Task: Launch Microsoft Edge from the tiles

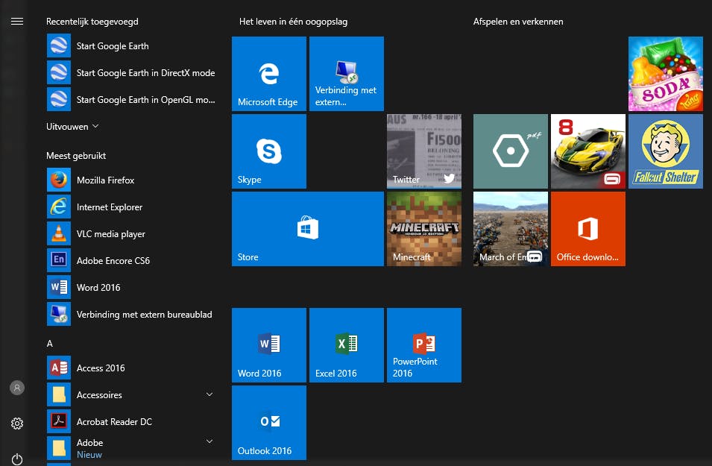Action: pyautogui.click(x=268, y=73)
